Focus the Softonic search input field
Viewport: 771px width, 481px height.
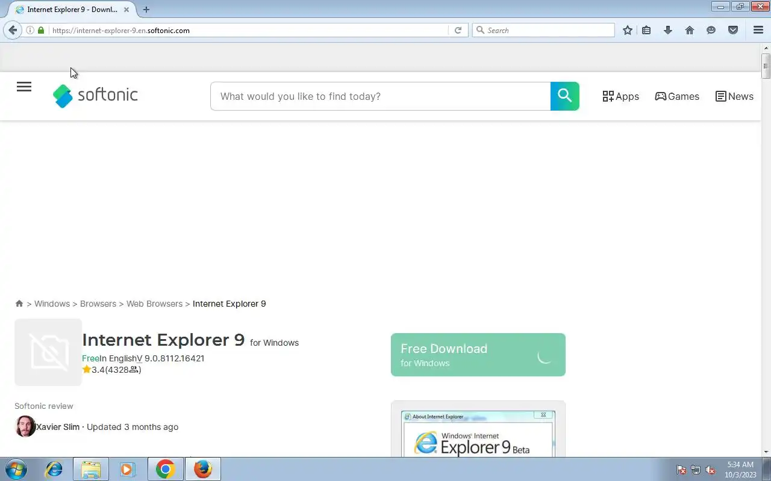coord(380,96)
